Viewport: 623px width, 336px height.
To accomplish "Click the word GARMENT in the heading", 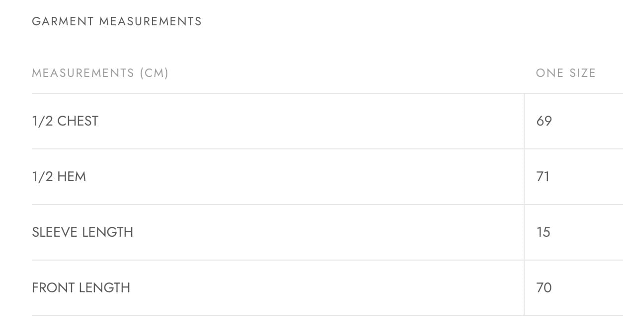I will click(x=63, y=21).
